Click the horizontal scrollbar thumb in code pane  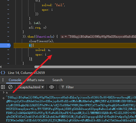pyautogui.click(x=85, y=67)
